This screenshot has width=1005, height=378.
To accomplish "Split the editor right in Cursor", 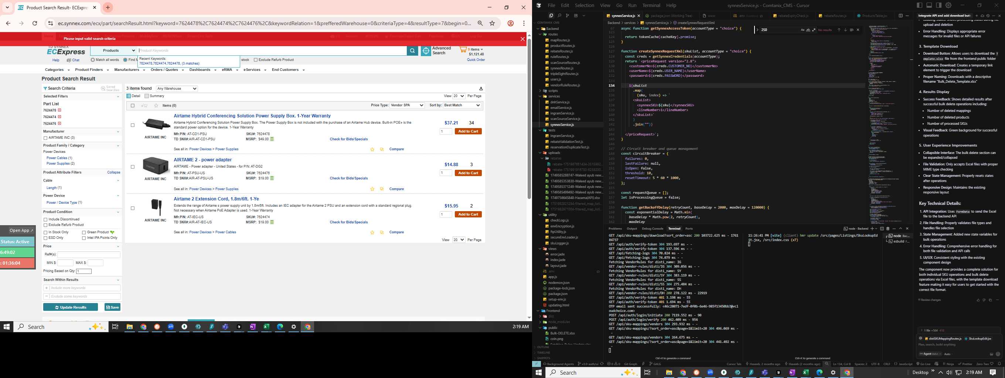I will [x=900, y=16].
